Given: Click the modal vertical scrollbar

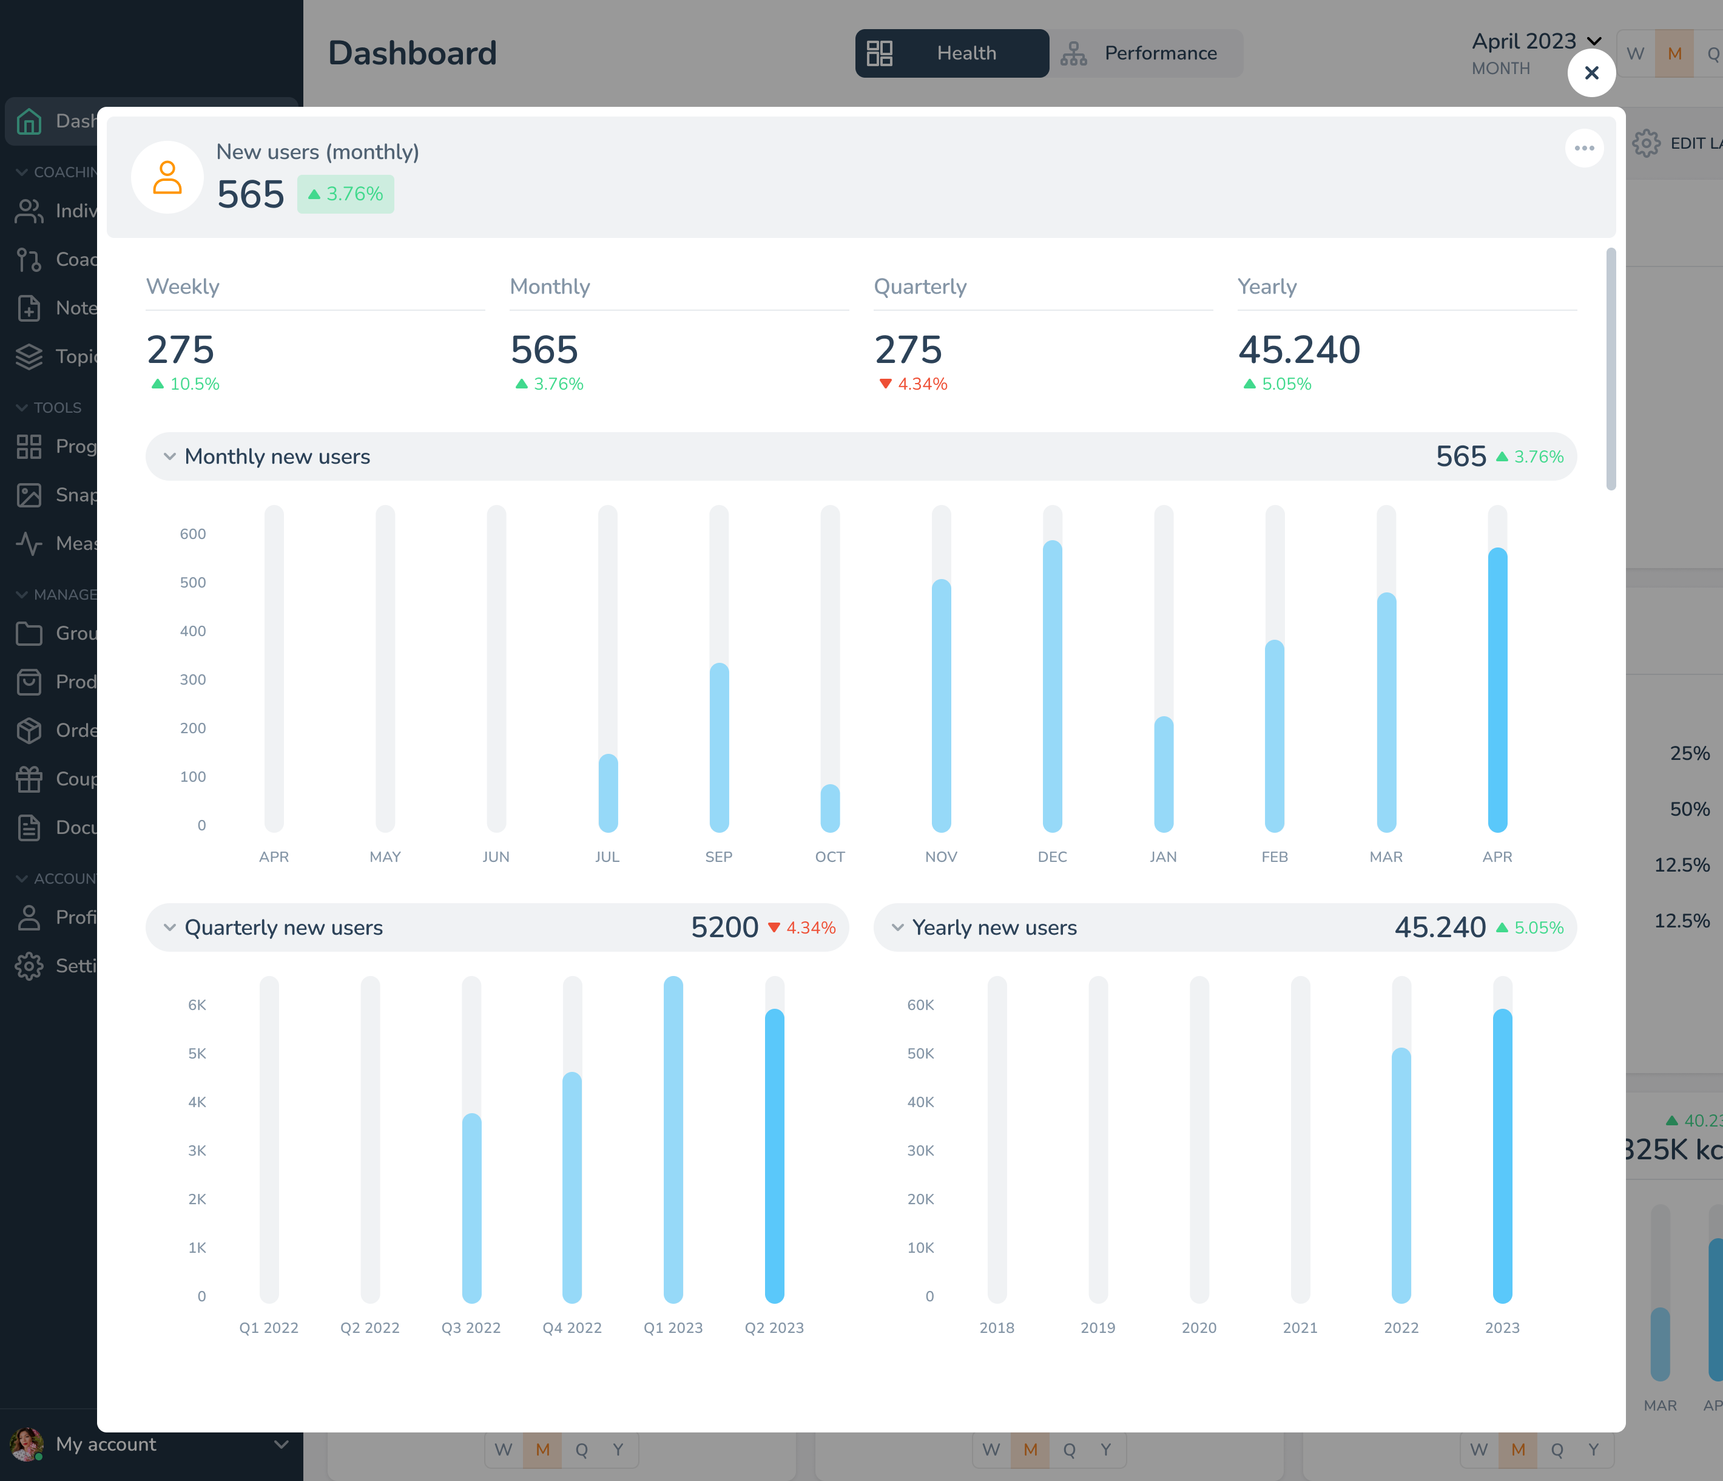Looking at the screenshot, I should pyautogui.click(x=1611, y=370).
